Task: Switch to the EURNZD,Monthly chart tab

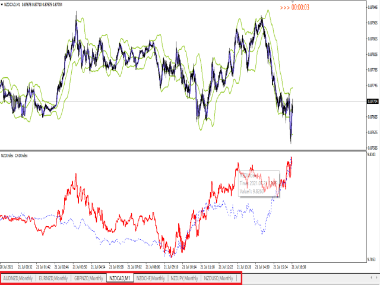Action: click(x=53, y=278)
